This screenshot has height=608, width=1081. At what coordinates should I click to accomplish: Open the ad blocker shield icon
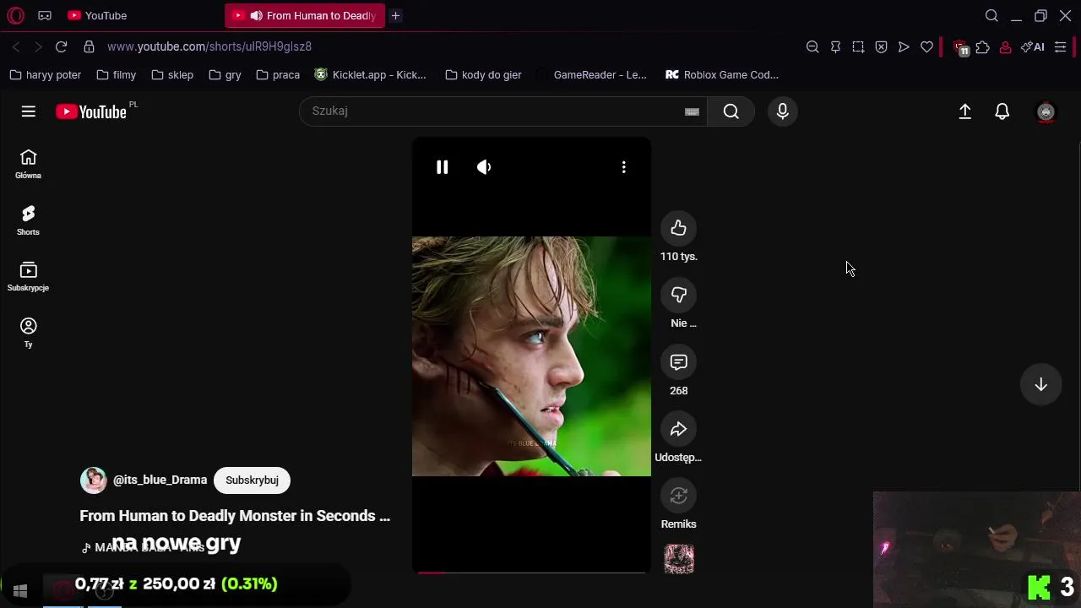(881, 47)
